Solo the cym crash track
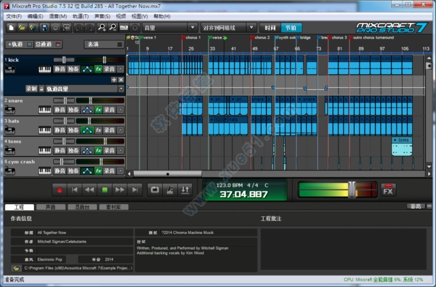Image resolution: width=436 pixels, height=287 pixels. [x=74, y=171]
